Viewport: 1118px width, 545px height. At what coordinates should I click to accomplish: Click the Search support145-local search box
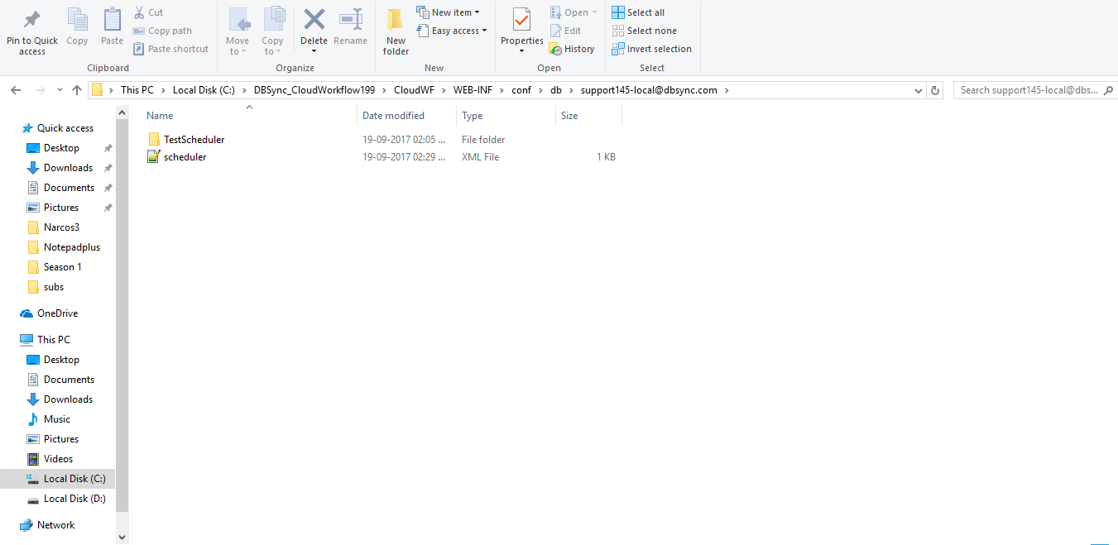coord(1030,90)
